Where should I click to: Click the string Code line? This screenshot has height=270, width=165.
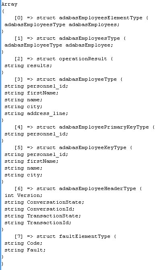point(23,243)
